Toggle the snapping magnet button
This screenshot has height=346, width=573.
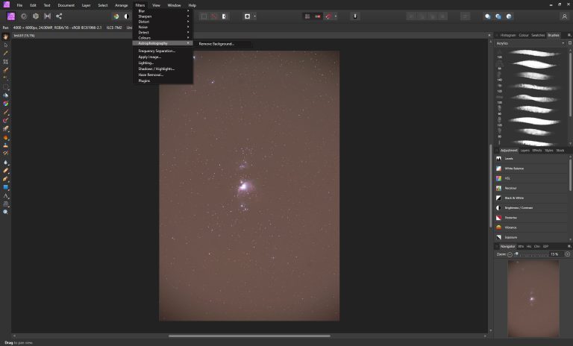click(x=328, y=16)
